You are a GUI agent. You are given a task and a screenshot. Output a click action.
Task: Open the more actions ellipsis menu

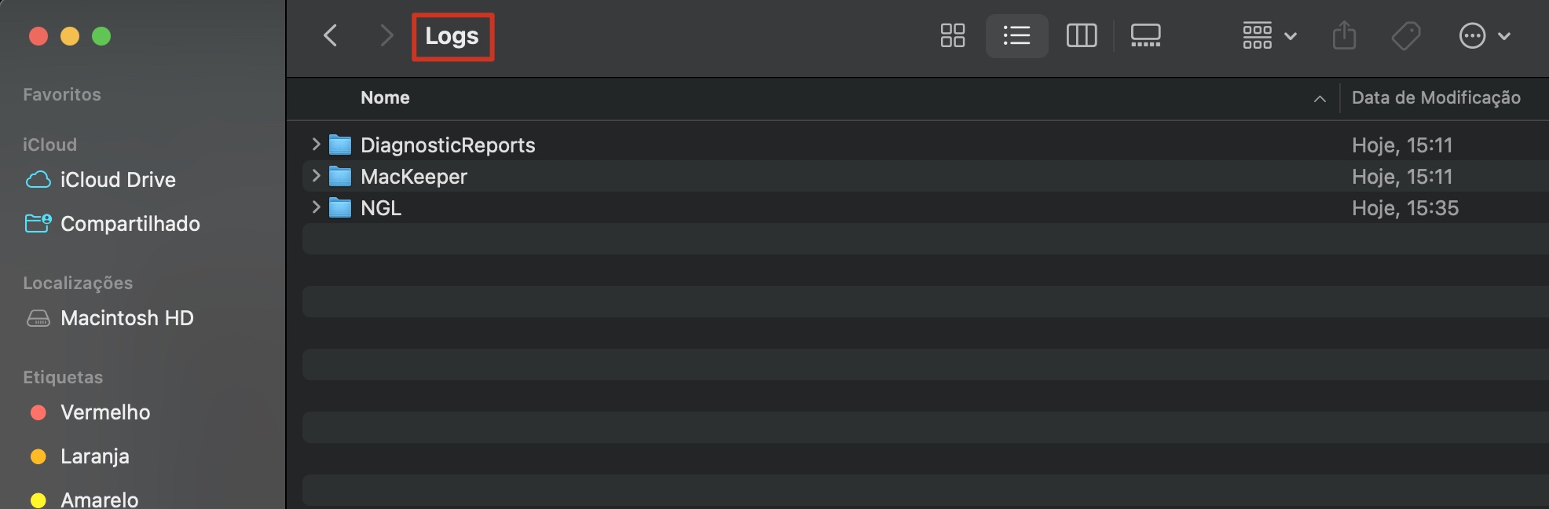click(x=1484, y=35)
